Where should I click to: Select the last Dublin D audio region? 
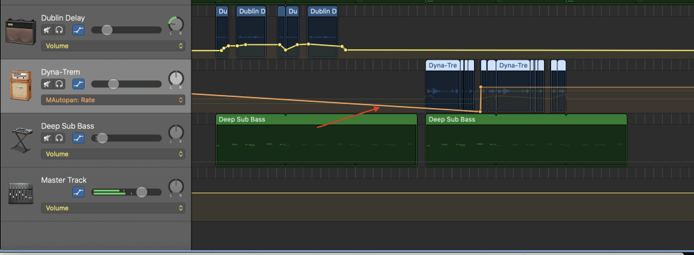tap(323, 32)
